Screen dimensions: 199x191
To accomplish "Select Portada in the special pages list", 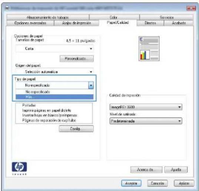I will (x=29, y=105).
